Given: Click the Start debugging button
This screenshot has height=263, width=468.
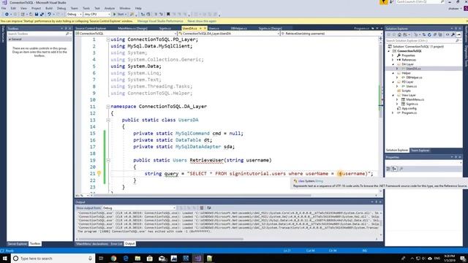Looking at the screenshot, I should pyautogui.click(x=119, y=15).
